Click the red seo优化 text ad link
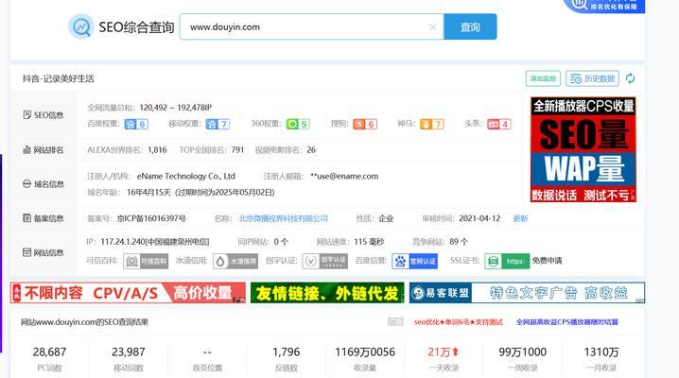 click(458, 322)
